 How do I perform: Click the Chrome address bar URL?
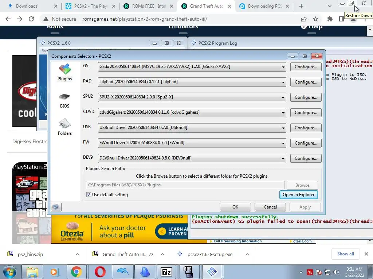(145, 19)
